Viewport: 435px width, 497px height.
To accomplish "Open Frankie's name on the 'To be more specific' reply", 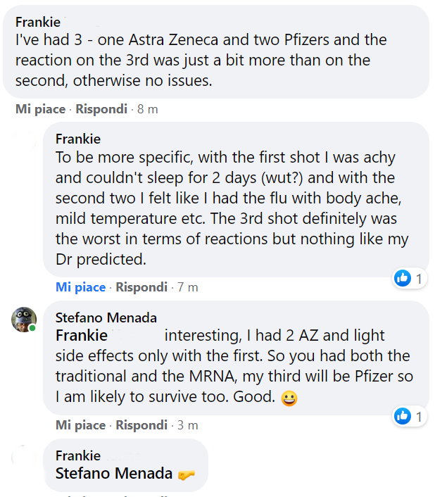I will point(78,139).
